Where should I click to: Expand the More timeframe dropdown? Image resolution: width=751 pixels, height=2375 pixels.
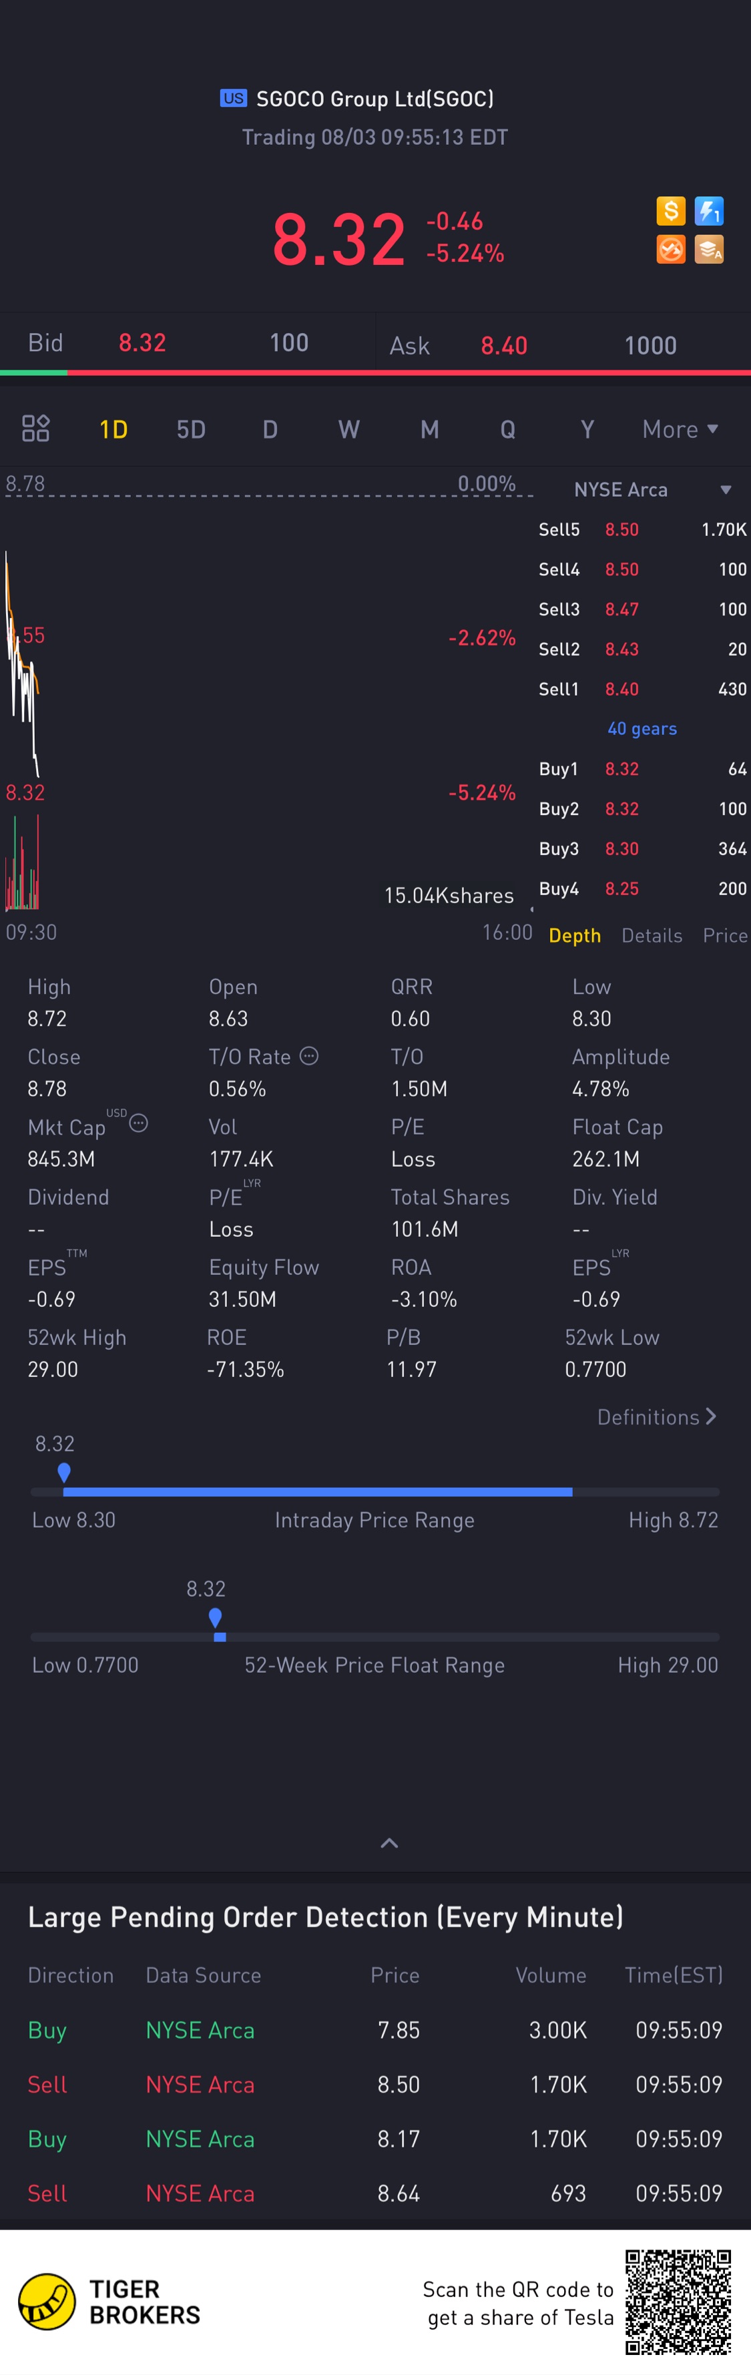tap(679, 430)
